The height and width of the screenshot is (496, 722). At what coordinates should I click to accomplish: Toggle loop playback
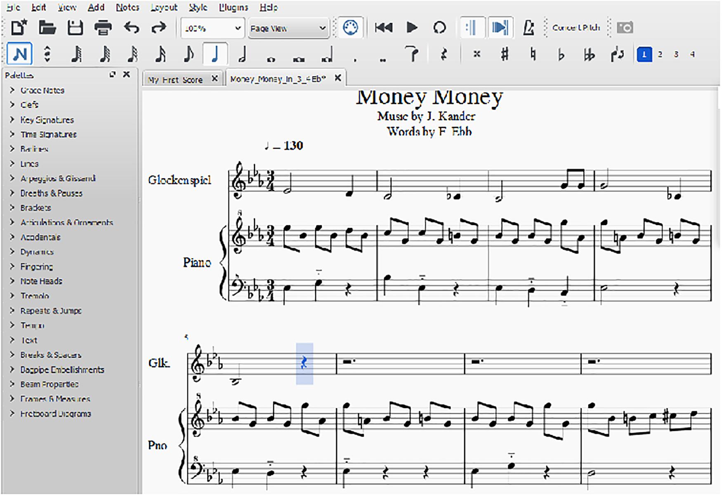point(439,28)
